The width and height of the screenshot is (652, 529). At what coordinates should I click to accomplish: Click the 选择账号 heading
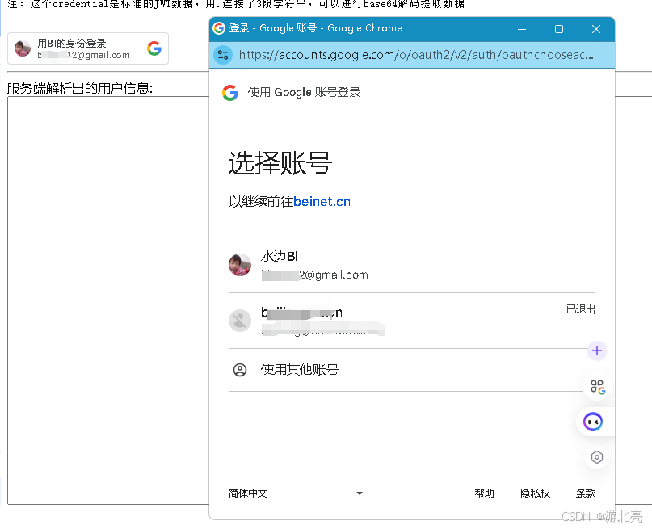[x=280, y=163]
